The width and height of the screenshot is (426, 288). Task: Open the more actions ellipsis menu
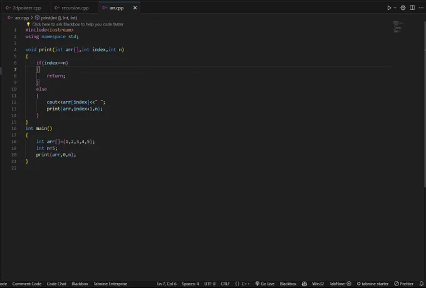(421, 7)
